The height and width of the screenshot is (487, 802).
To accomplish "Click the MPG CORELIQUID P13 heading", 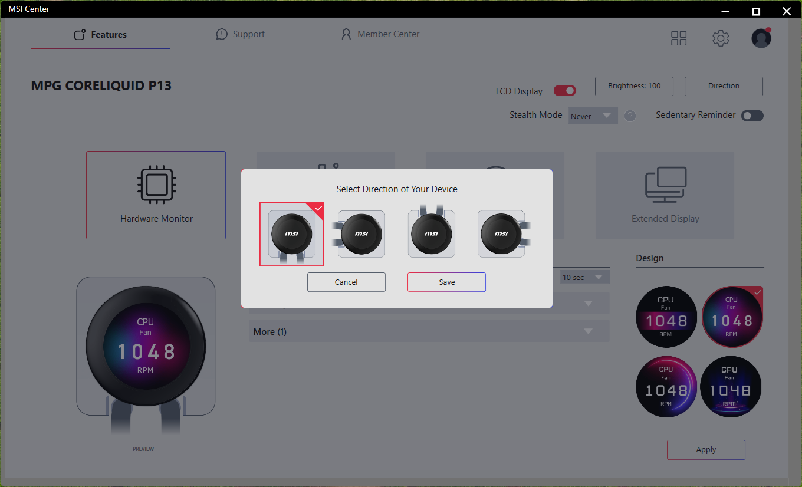I will (101, 85).
